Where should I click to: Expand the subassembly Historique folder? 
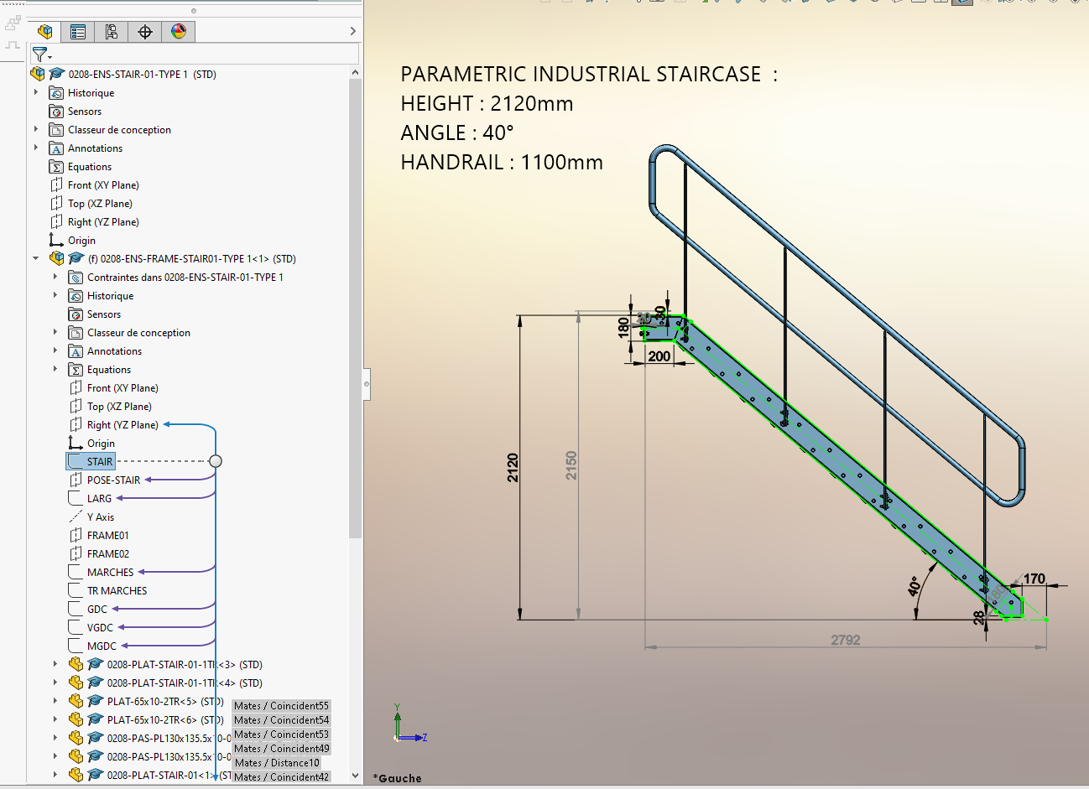(55, 295)
